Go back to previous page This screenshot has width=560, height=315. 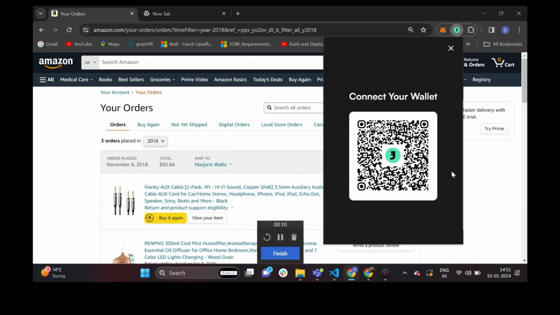pos(42,30)
